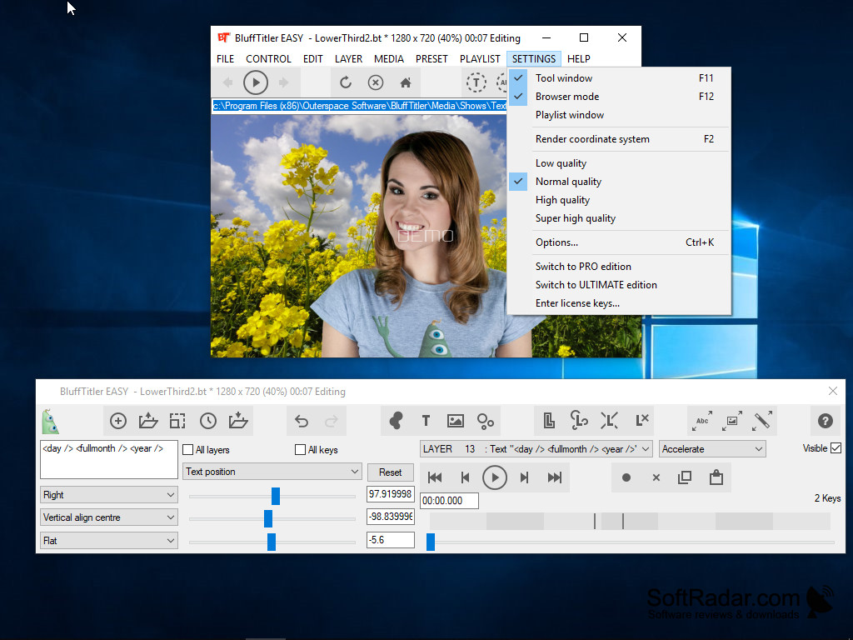Uncheck the Visible checkbox

(836, 448)
